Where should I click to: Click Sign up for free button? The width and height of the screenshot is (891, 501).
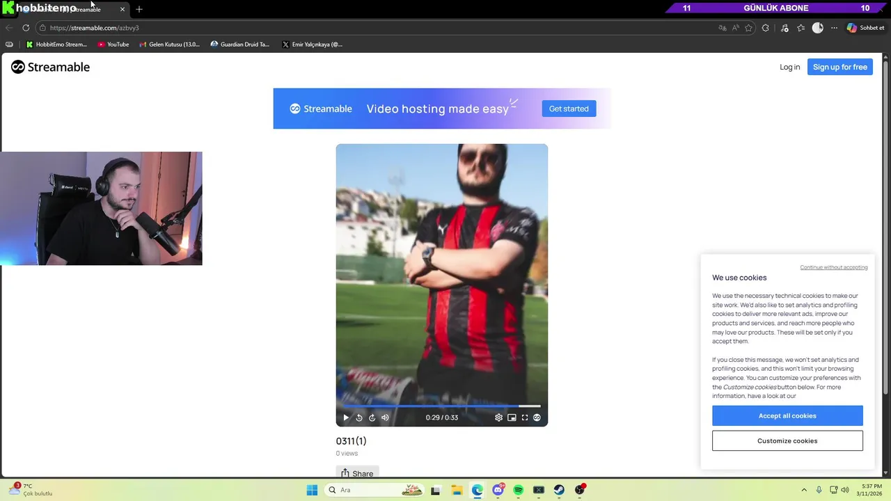tap(839, 67)
